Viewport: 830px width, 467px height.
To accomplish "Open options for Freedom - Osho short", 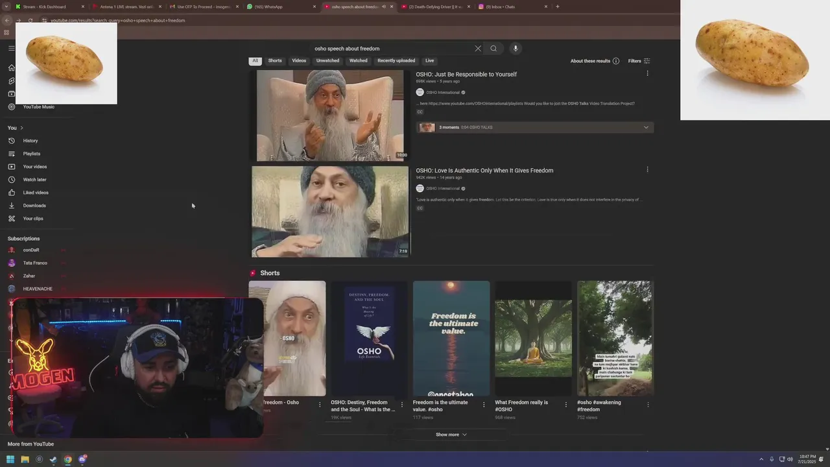I will pyautogui.click(x=320, y=405).
